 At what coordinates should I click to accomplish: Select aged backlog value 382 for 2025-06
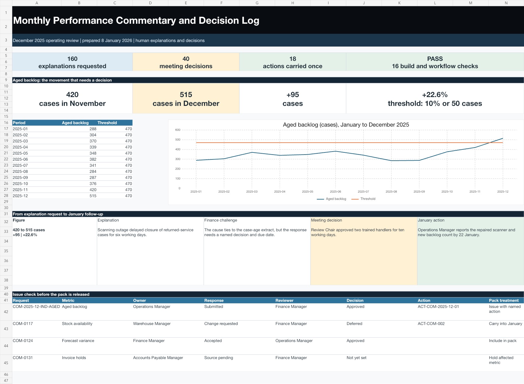79,159
